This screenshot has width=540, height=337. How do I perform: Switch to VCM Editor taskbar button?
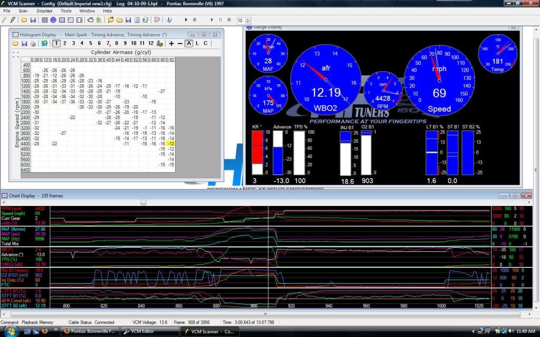coord(150,332)
